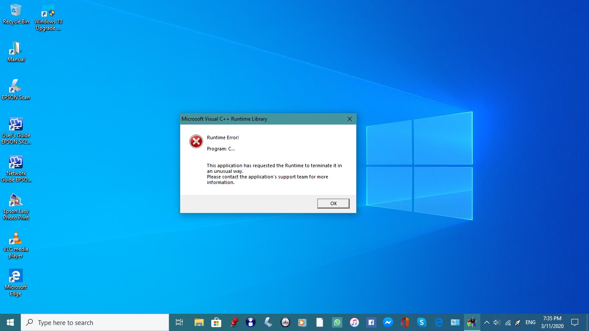Open Microsoft Store from the taskbar
Screen dimensions: 589x331
point(216,322)
